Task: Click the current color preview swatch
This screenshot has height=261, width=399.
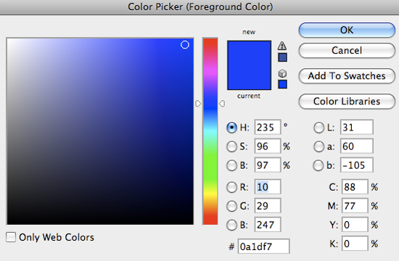Action: click(x=249, y=78)
